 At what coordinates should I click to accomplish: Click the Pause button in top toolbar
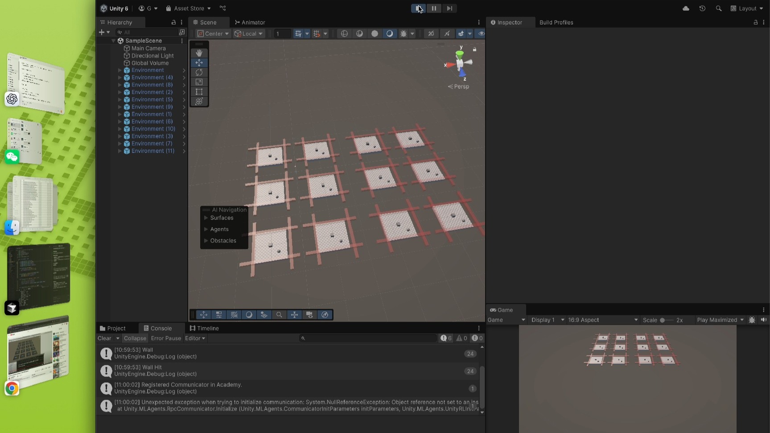[x=433, y=8]
